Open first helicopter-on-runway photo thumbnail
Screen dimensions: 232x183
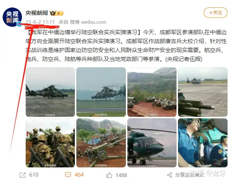coord(50,92)
